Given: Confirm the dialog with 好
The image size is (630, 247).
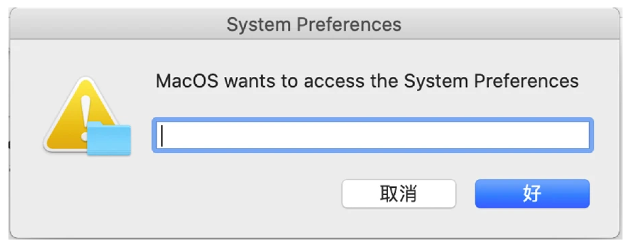Looking at the screenshot, I should point(532,194).
